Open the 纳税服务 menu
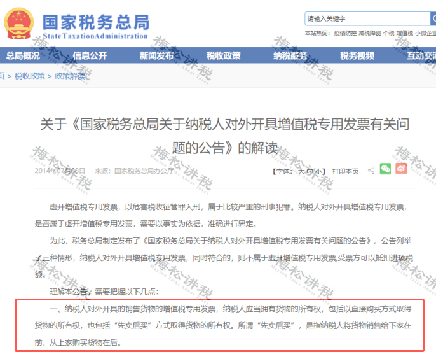 coord(290,56)
